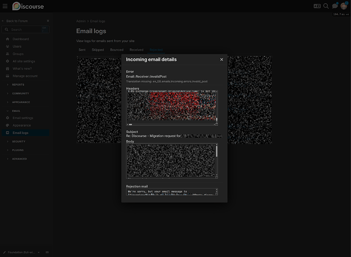Click the performance timing badge 104.7 ms
351x257 pixels.
341,14
